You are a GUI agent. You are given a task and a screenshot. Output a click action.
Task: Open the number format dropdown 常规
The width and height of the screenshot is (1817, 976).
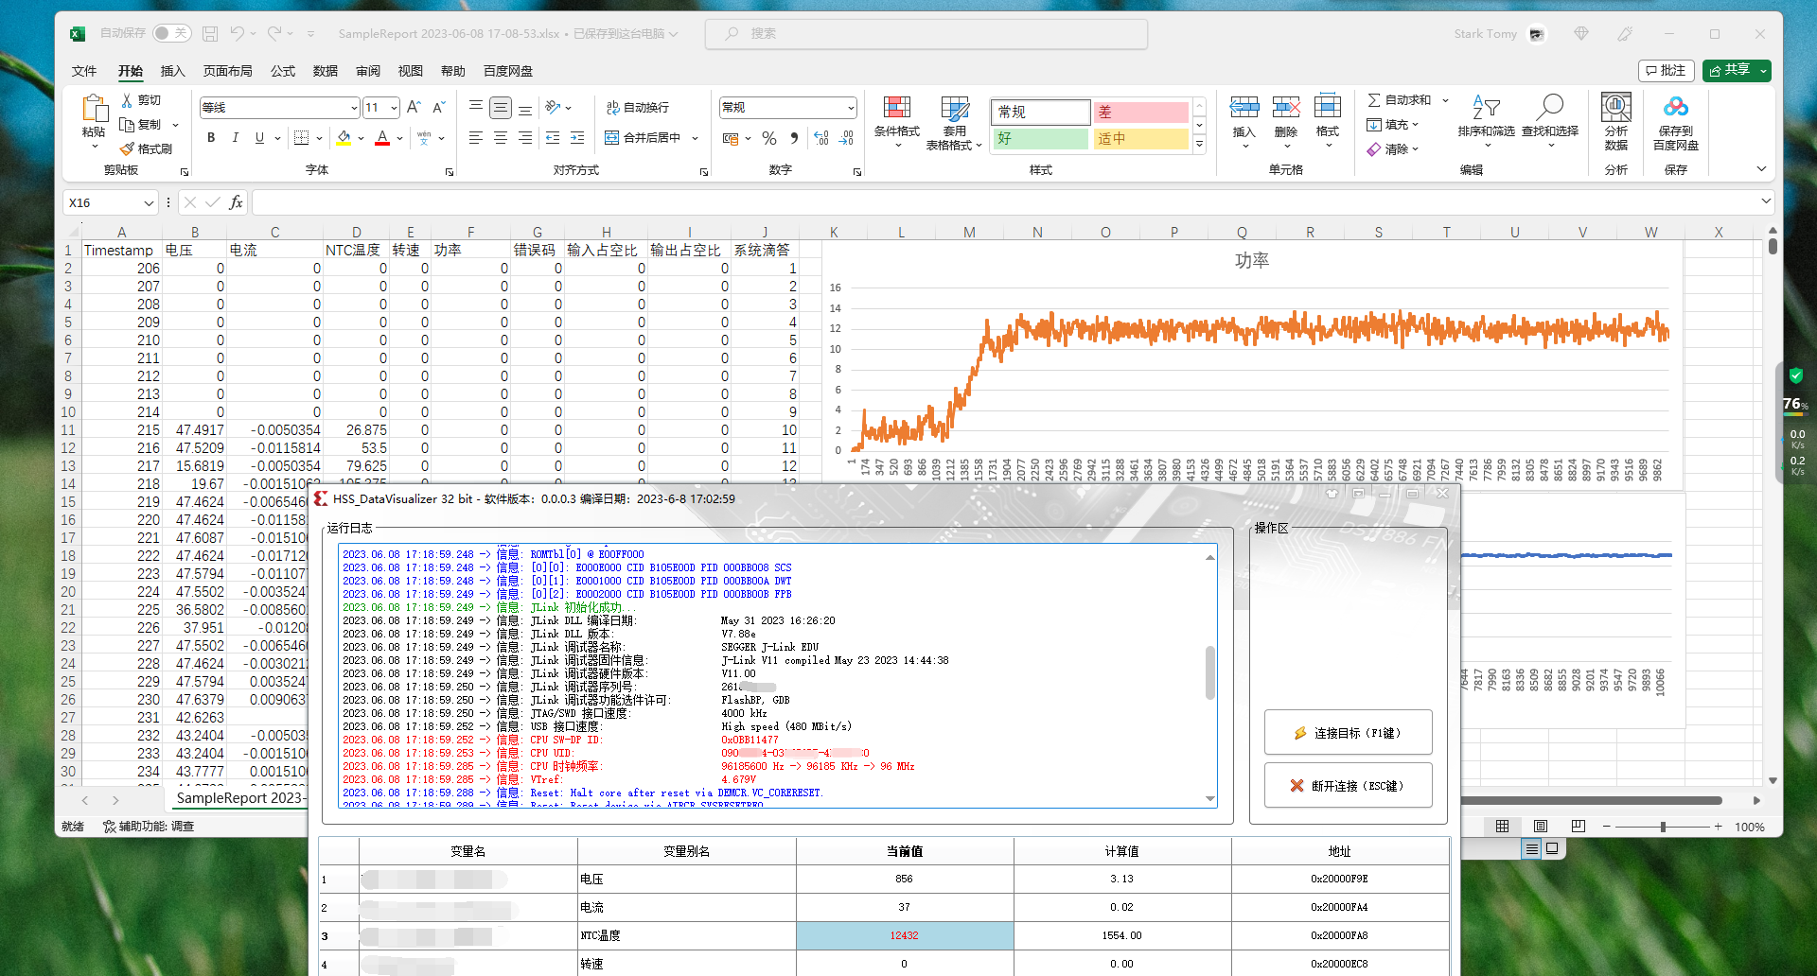851,108
